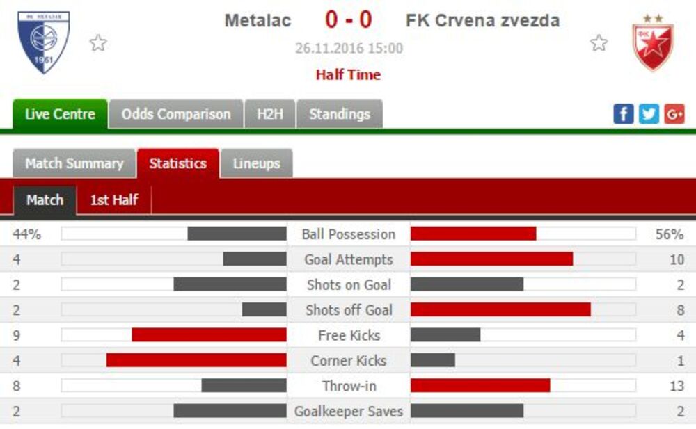View the Standings tab
This screenshot has height=429, width=696.
click(340, 114)
